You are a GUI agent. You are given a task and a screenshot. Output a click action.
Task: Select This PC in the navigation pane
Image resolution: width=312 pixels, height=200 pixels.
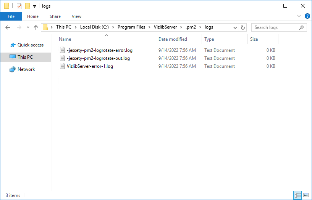coord(25,57)
